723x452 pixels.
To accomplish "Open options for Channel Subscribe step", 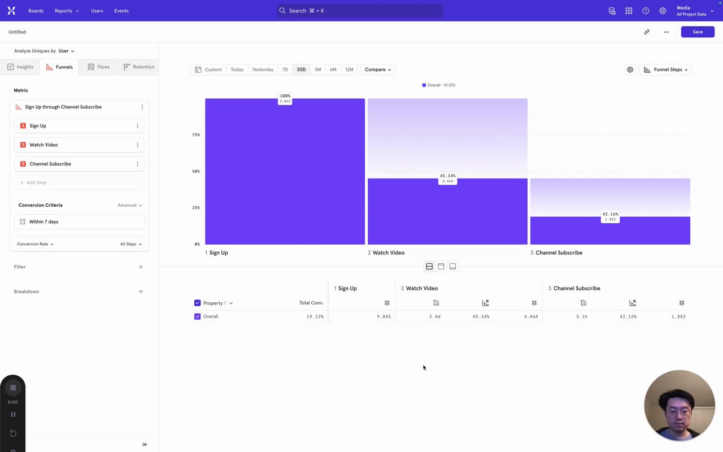I will [137, 164].
